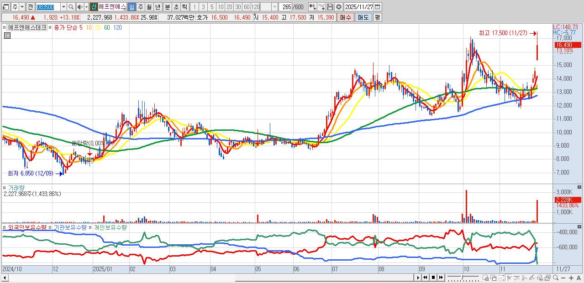Select the 5 interval button
The height and width of the screenshot is (283, 584).
(x=212, y=7)
